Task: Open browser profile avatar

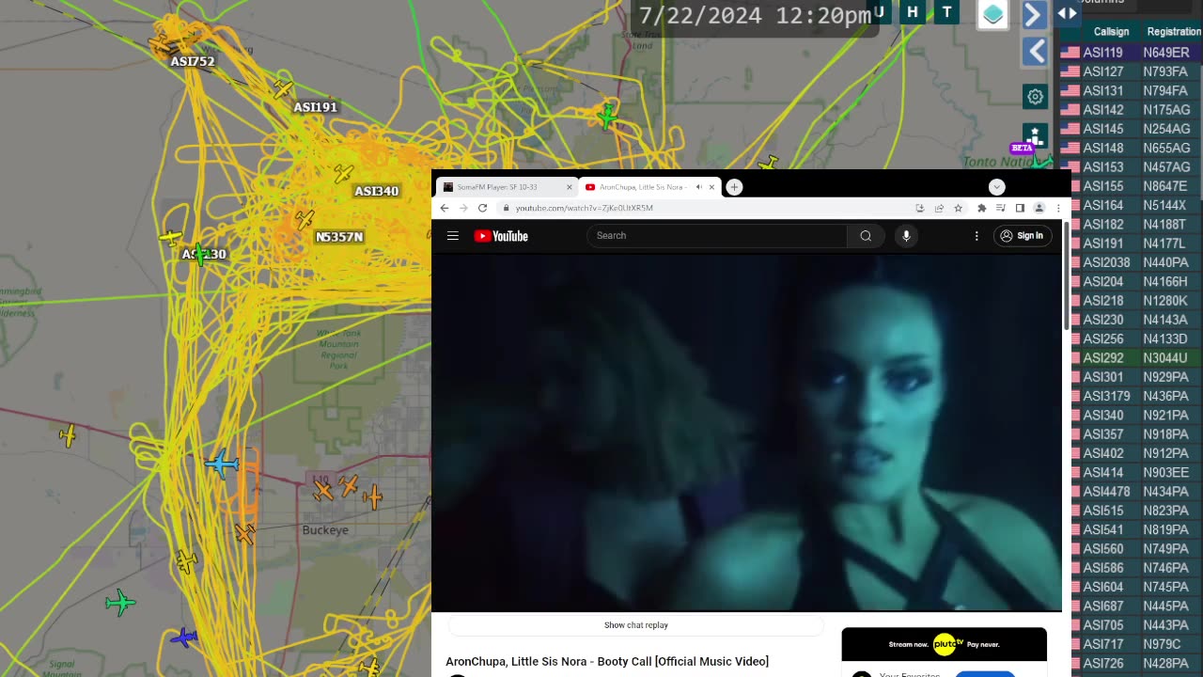Action: click(x=1039, y=208)
